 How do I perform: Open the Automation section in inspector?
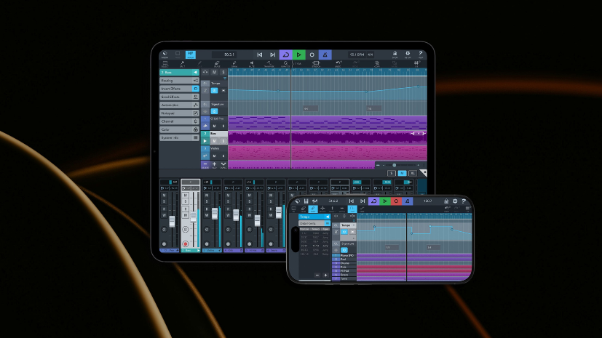(x=179, y=105)
